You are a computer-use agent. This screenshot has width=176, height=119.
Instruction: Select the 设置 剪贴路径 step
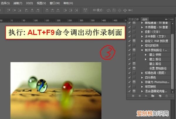coord(158,68)
